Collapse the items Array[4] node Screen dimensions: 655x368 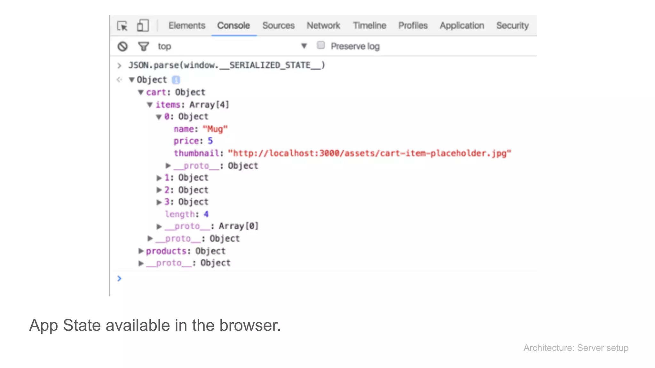(150, 105)
